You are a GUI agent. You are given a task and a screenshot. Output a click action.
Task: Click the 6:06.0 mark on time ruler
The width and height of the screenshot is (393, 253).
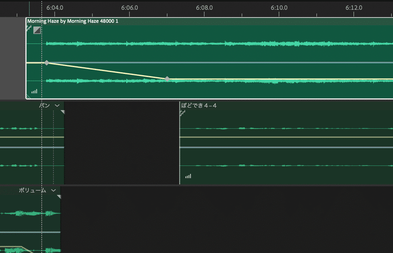[x=130, y=8]
